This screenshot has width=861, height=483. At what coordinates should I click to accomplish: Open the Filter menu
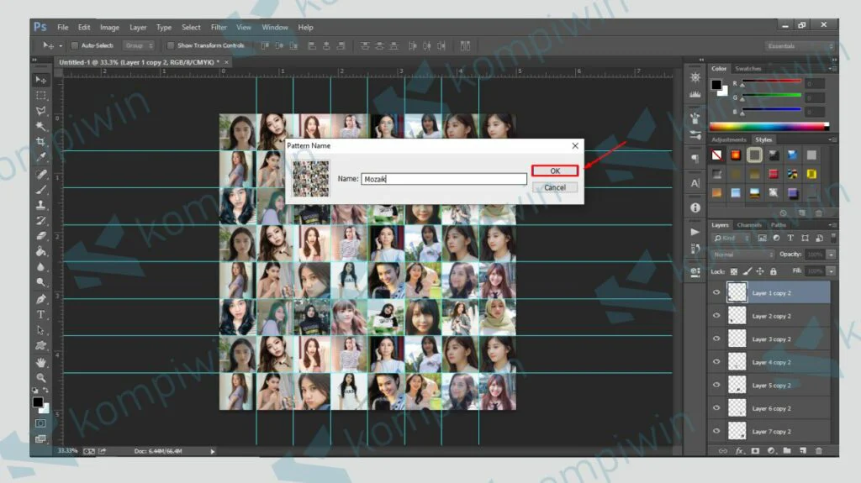pyautogui.click(x=219, y=27)
